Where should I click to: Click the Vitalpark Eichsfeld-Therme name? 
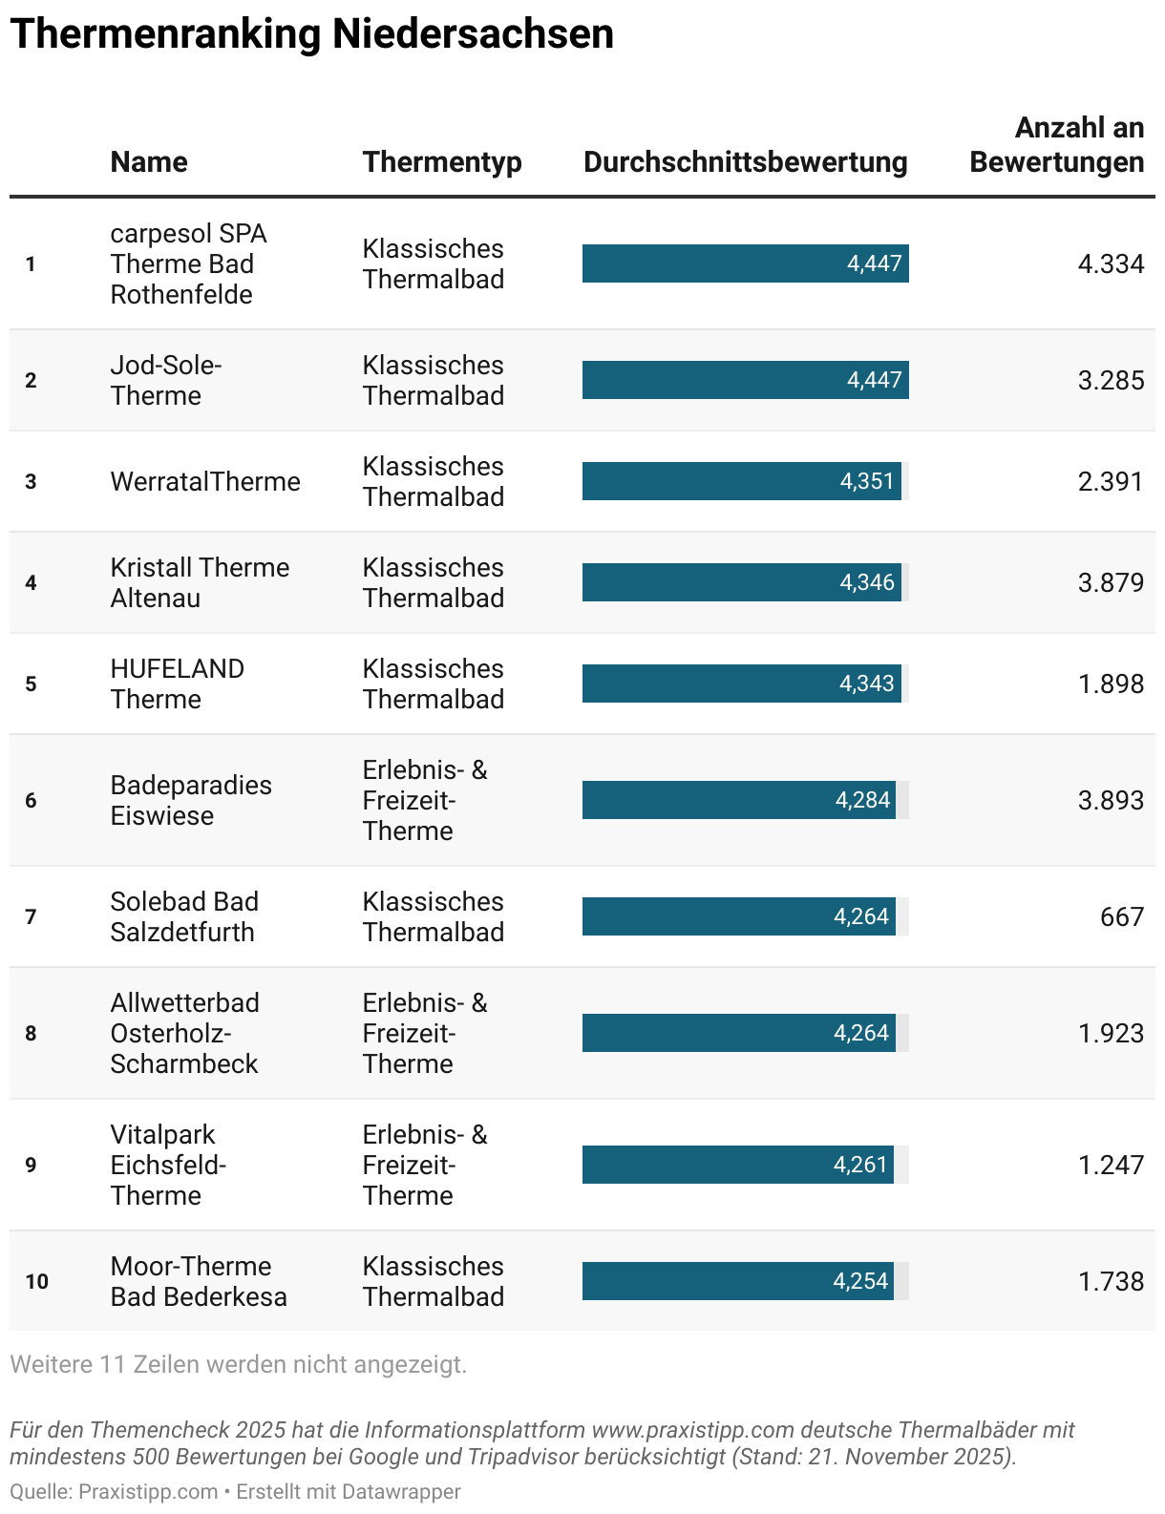point(168,1165)
